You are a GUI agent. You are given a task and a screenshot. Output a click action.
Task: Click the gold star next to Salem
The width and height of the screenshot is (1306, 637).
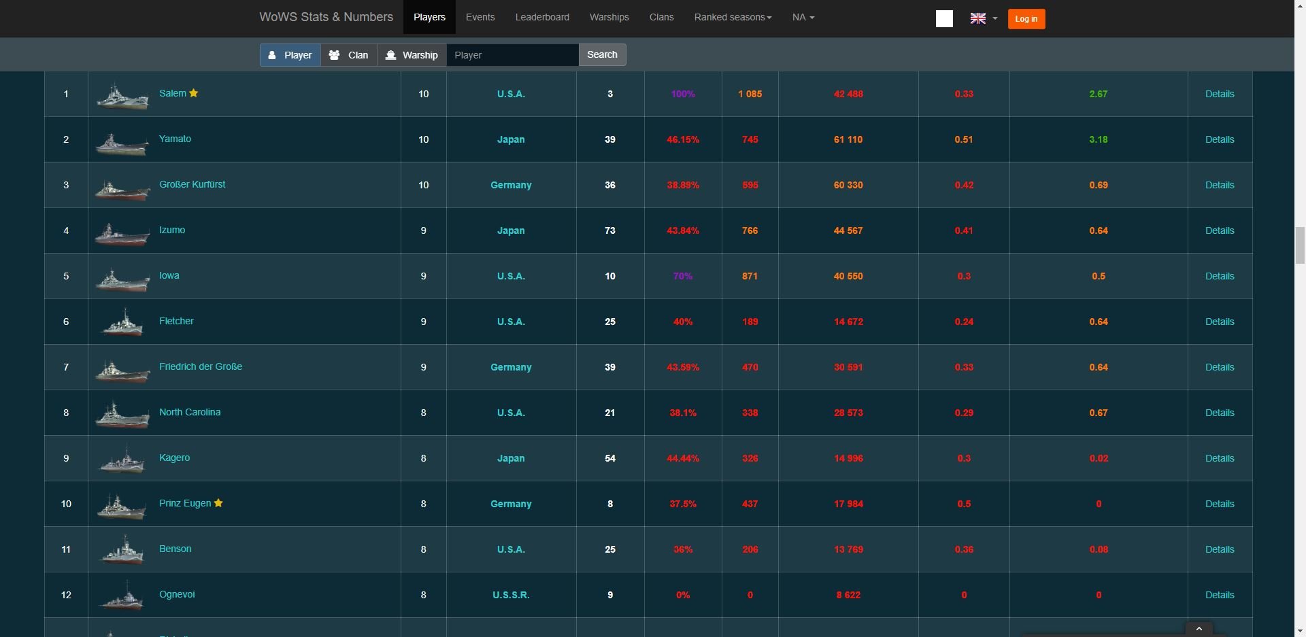coord(194,93)
